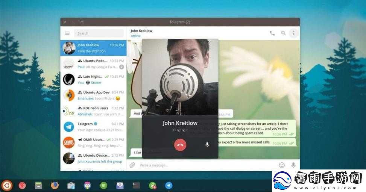
Task: Open the file manager from the dock
Action: click(x=38, y=186)
